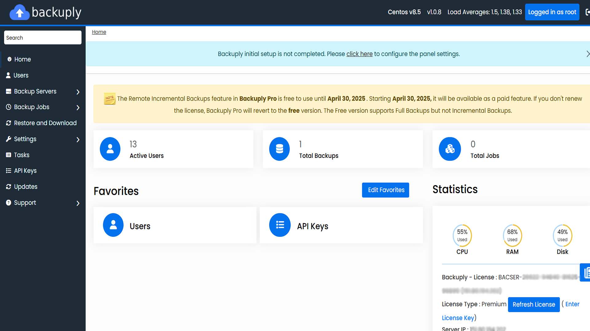This screenshot has width=590, height=331.
Task: Click the Load Averages text in header
Action: [485, 12]
